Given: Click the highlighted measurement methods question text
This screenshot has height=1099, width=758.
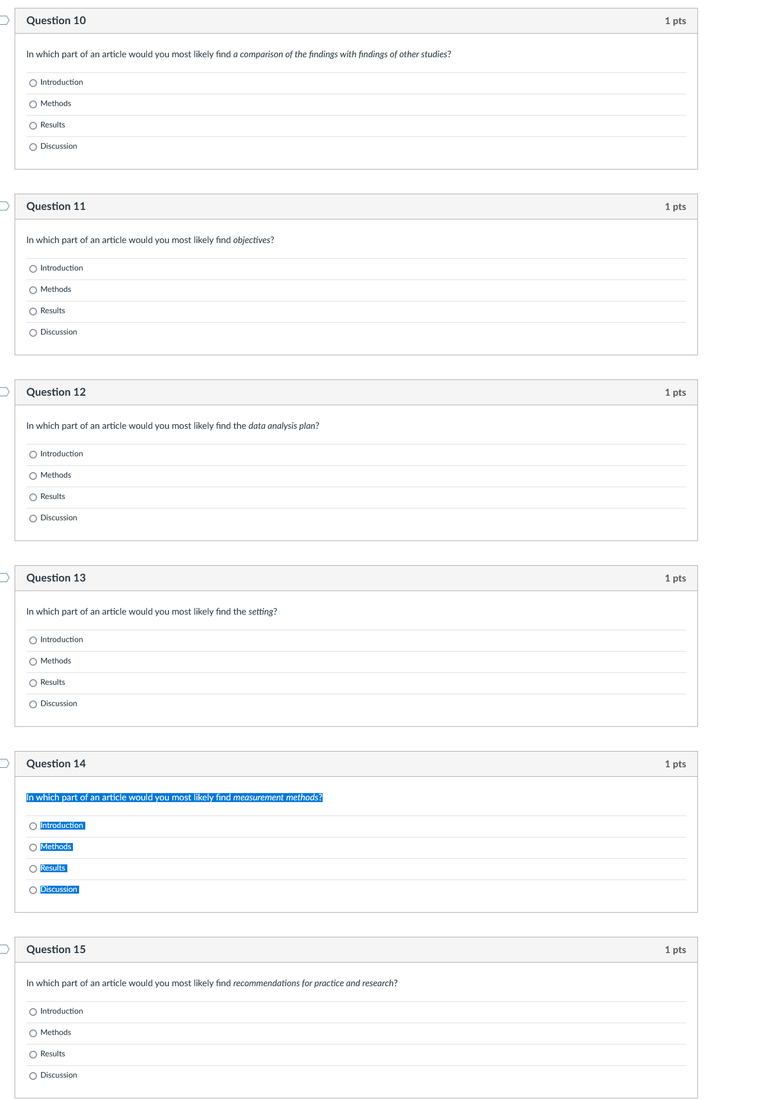Looking at the screenshot, I should (x=174, y=798).
